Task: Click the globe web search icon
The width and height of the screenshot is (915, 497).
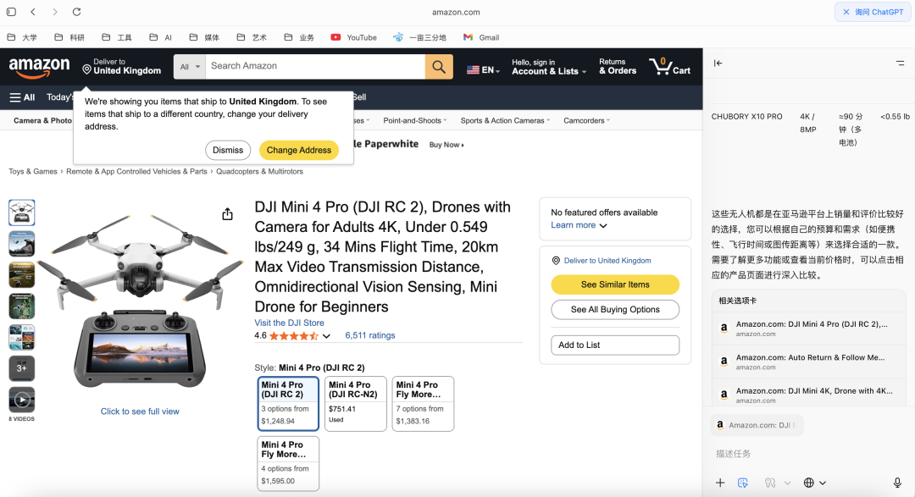Action: coord(809,483)
